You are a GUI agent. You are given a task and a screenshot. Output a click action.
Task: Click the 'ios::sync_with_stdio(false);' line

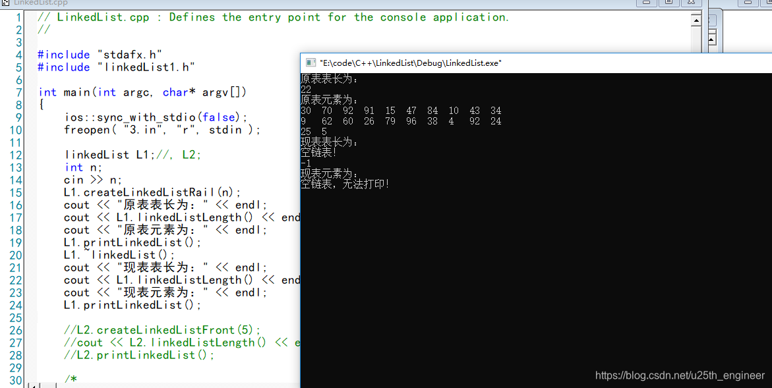[x=156, y=117]
